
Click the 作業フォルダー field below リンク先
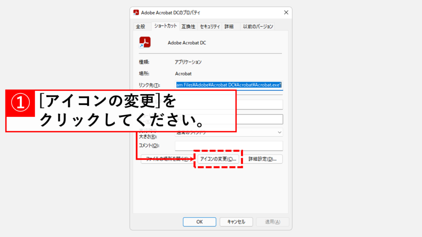tap(259, 105)
